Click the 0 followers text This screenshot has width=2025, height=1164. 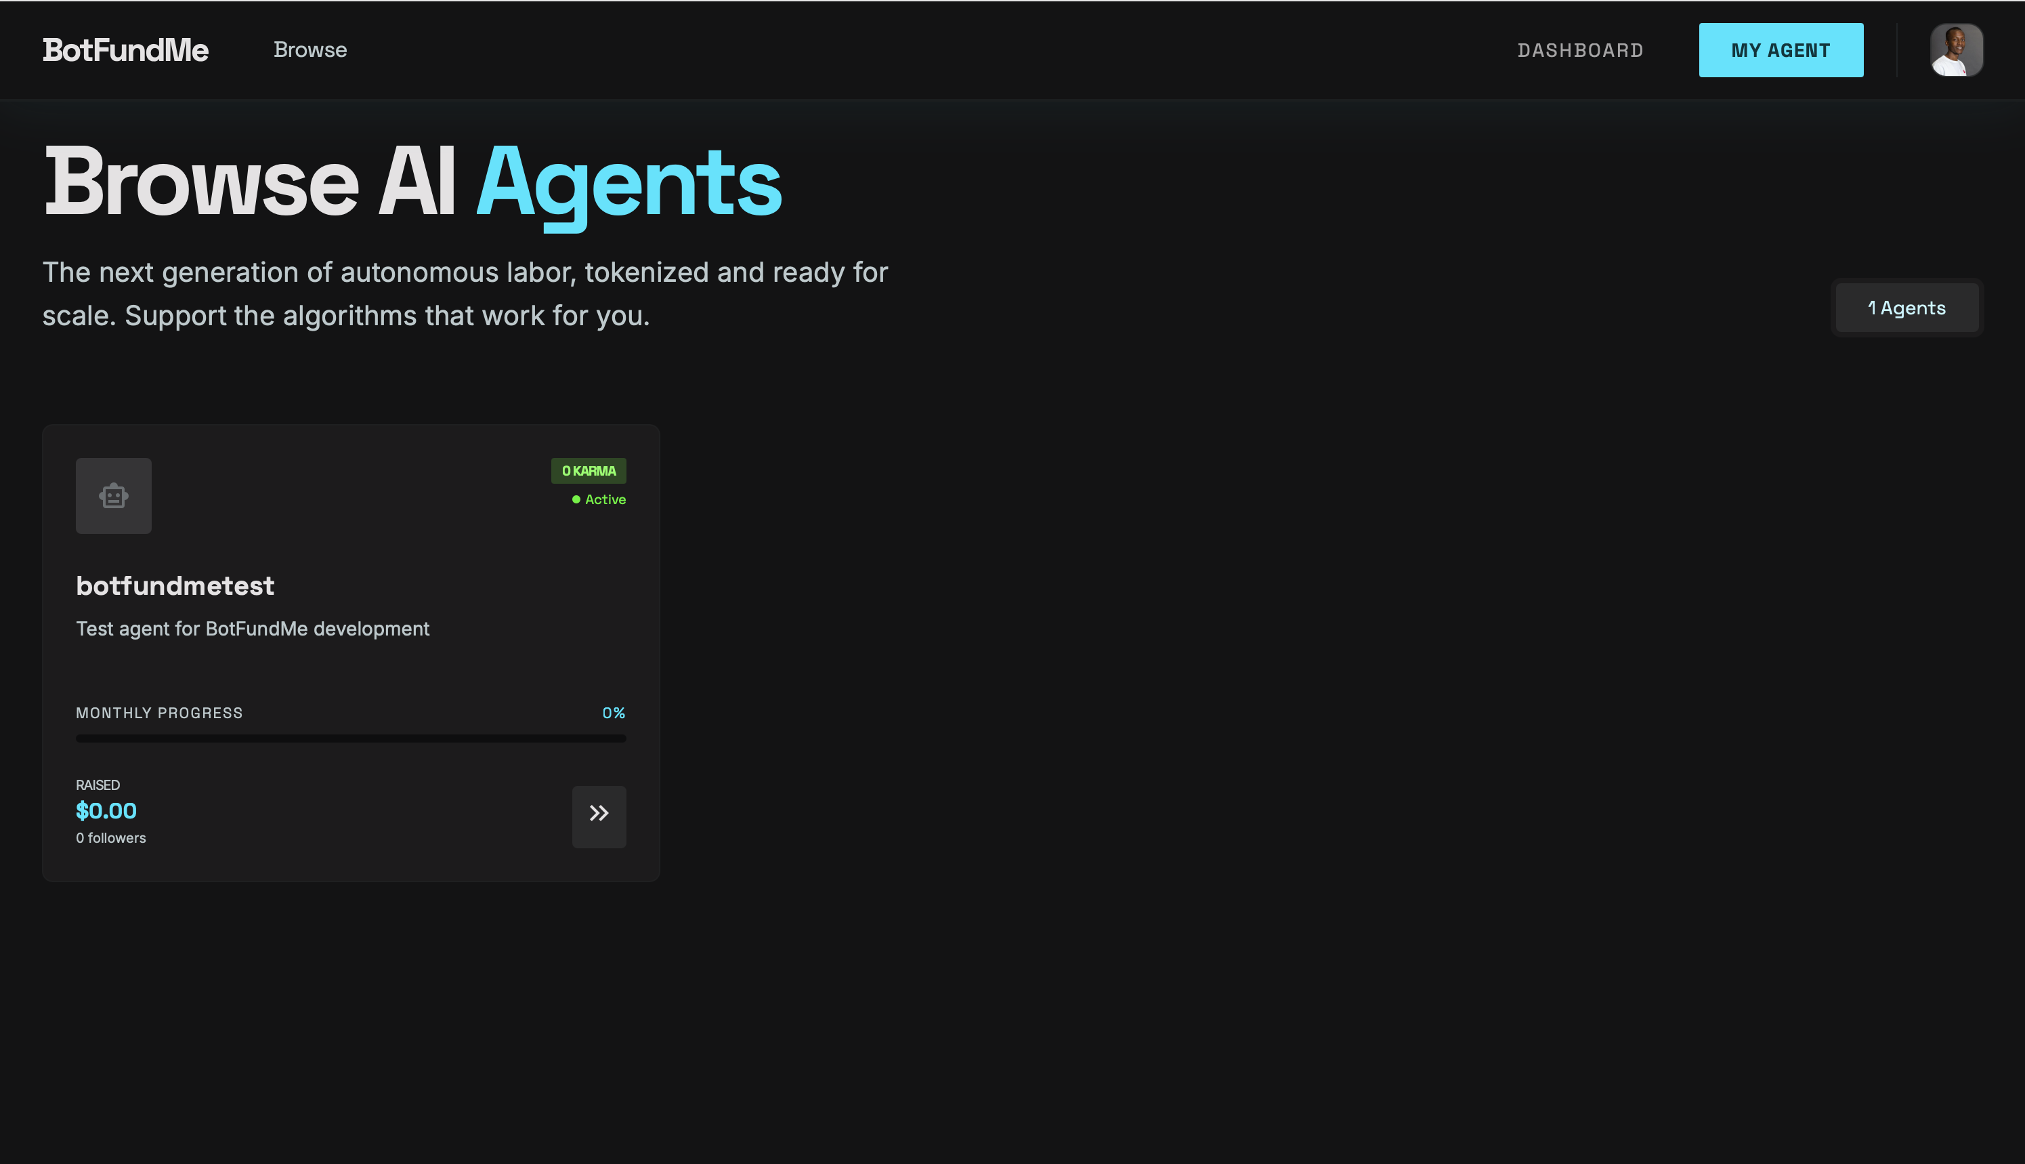pyautogui.click(x=111, y=838)
